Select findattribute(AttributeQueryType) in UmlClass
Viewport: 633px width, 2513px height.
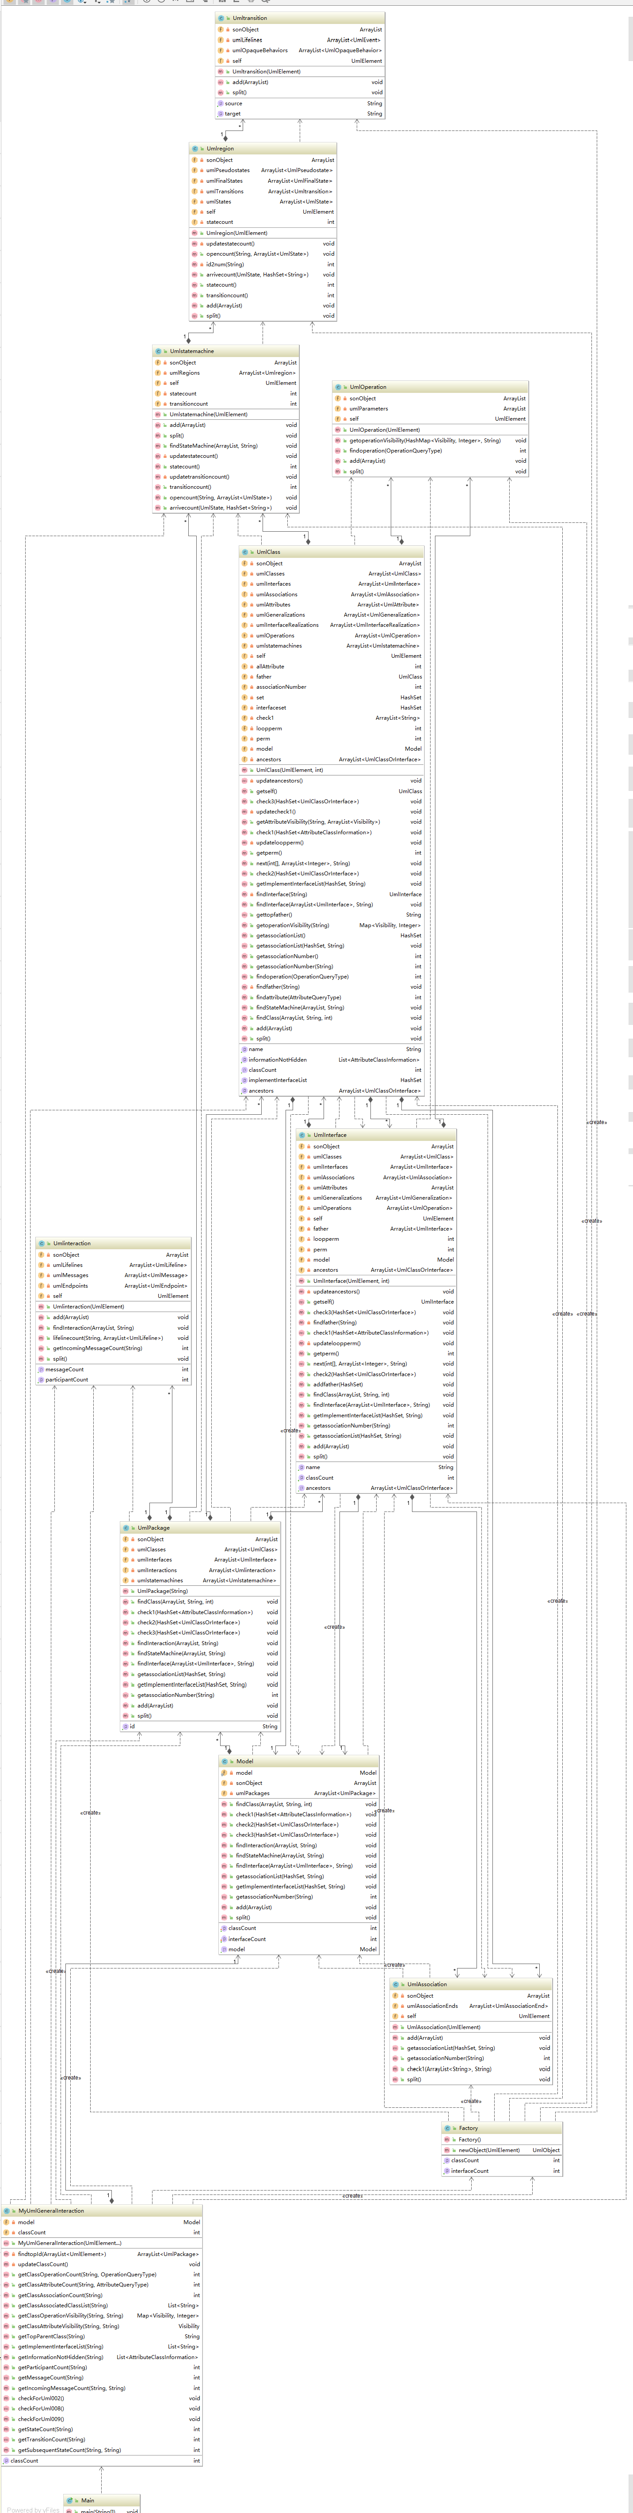332,998
